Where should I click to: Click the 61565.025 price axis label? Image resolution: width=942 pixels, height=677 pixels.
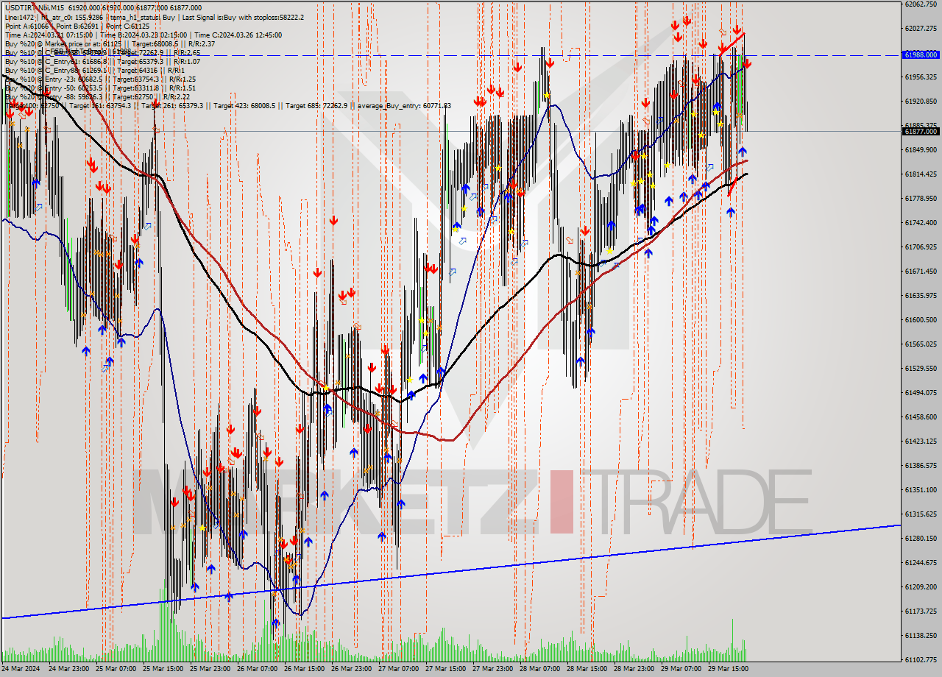(921, 344)
